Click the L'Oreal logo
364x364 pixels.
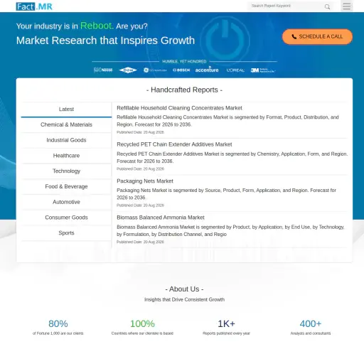235,70
